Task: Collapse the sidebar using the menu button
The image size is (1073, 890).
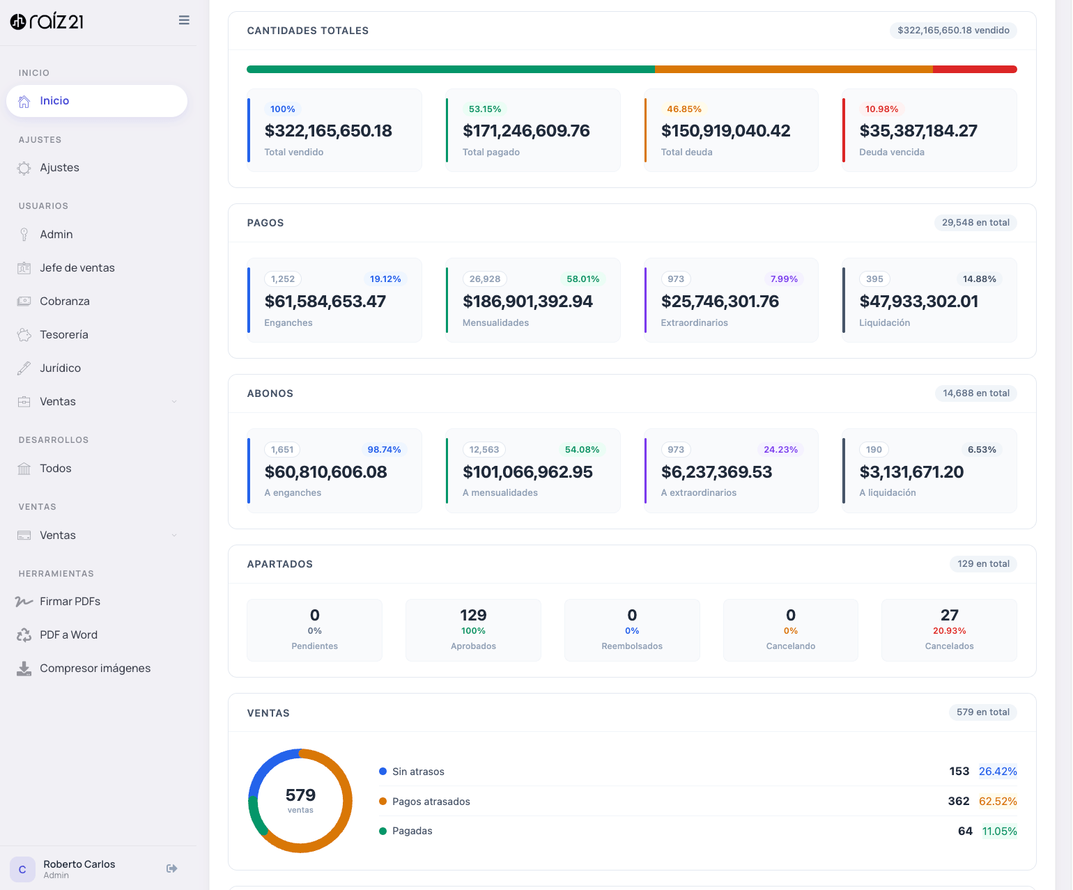Action: (183, 20)
